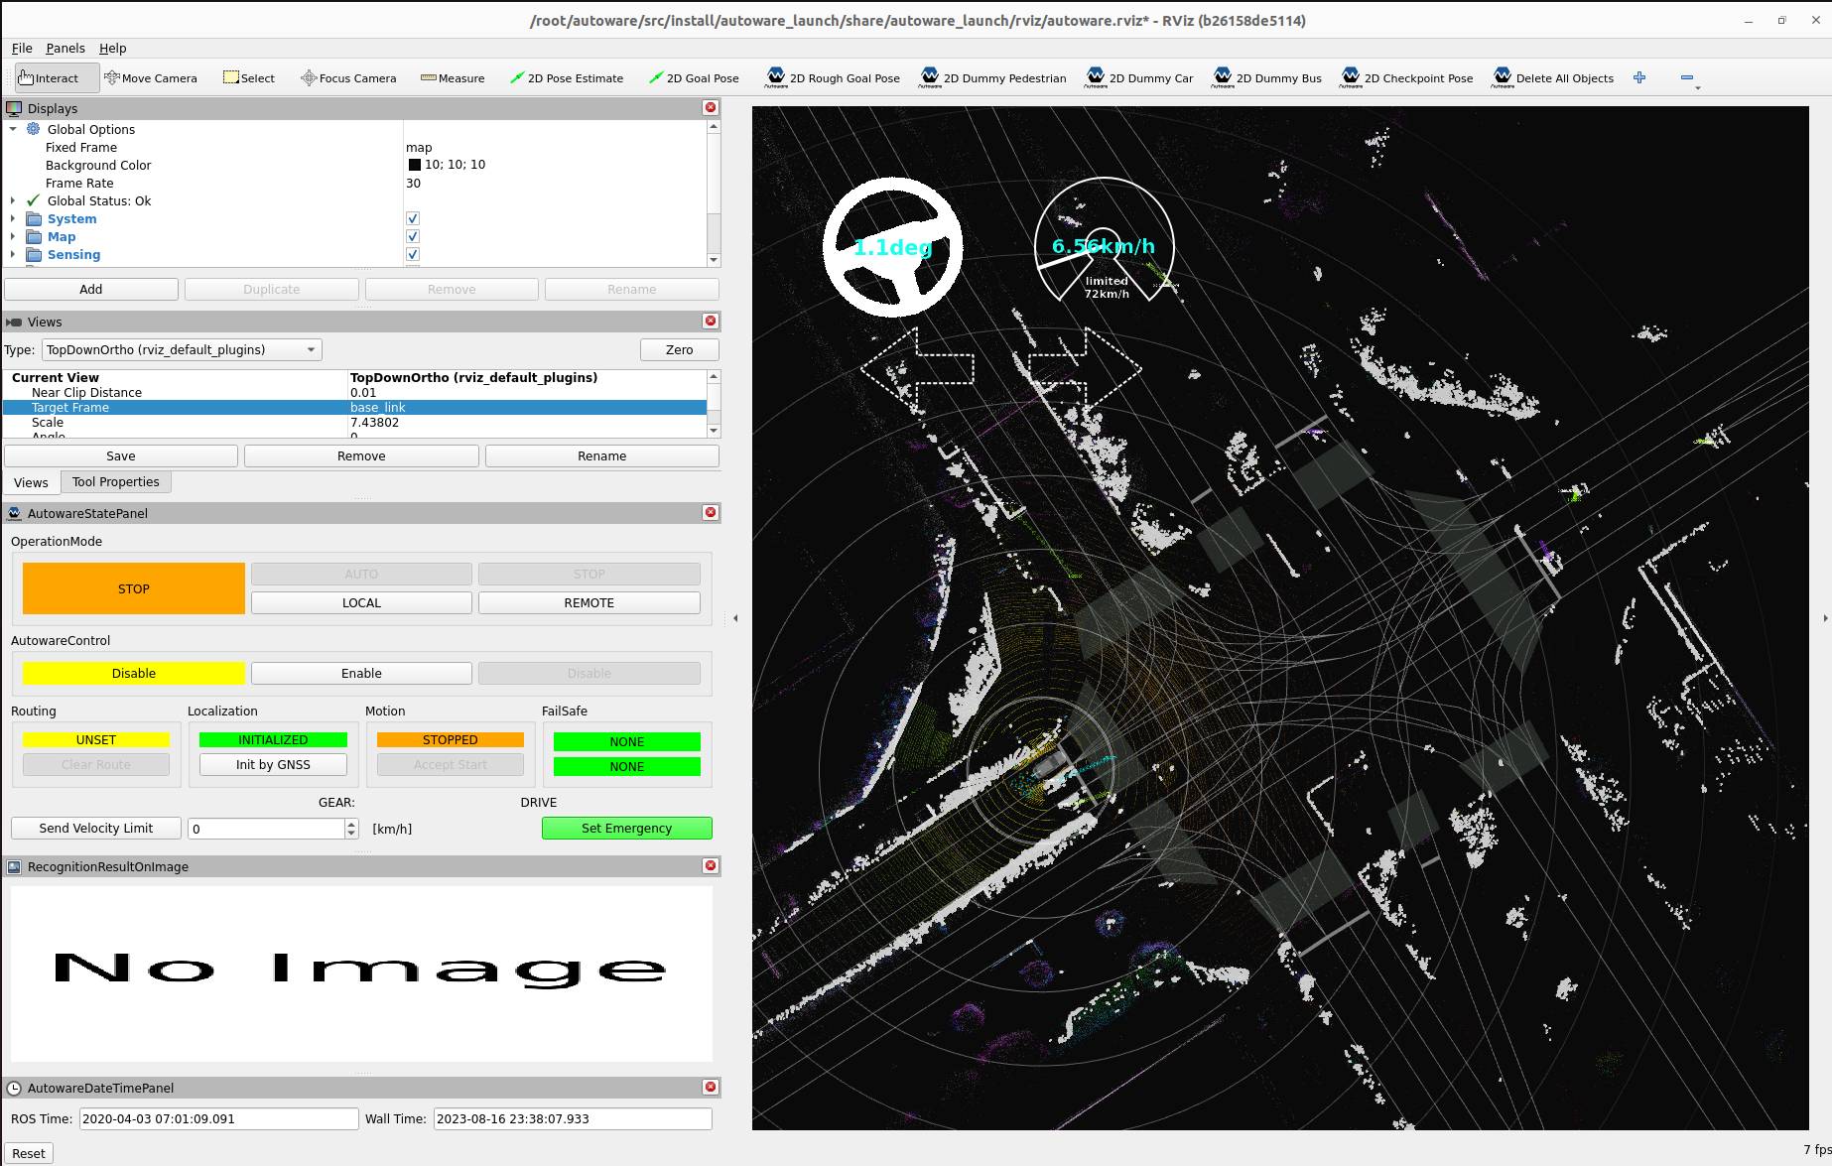The image size is (1832, 1166).
Task: Select the Move Camera tool
Action: 151,78
